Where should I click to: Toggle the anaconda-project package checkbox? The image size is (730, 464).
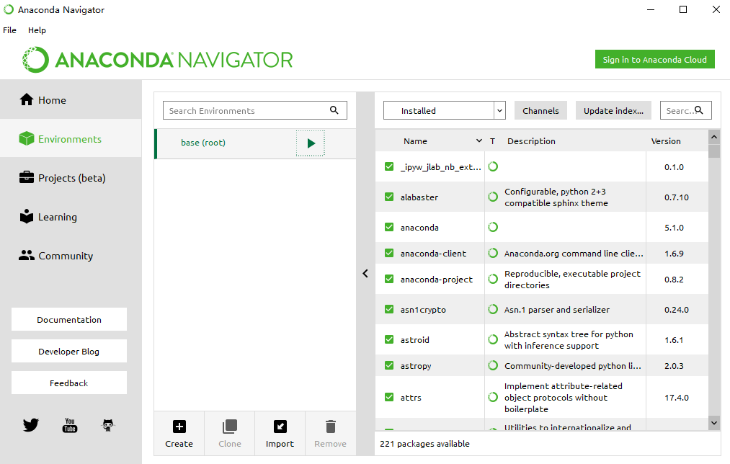pyautogui.click(x=389, y=280)
